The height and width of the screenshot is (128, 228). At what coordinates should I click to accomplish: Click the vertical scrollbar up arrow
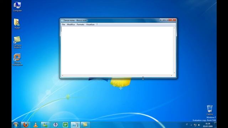174,28
